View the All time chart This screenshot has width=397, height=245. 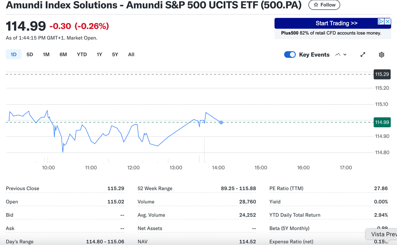(x=131, y=55)
